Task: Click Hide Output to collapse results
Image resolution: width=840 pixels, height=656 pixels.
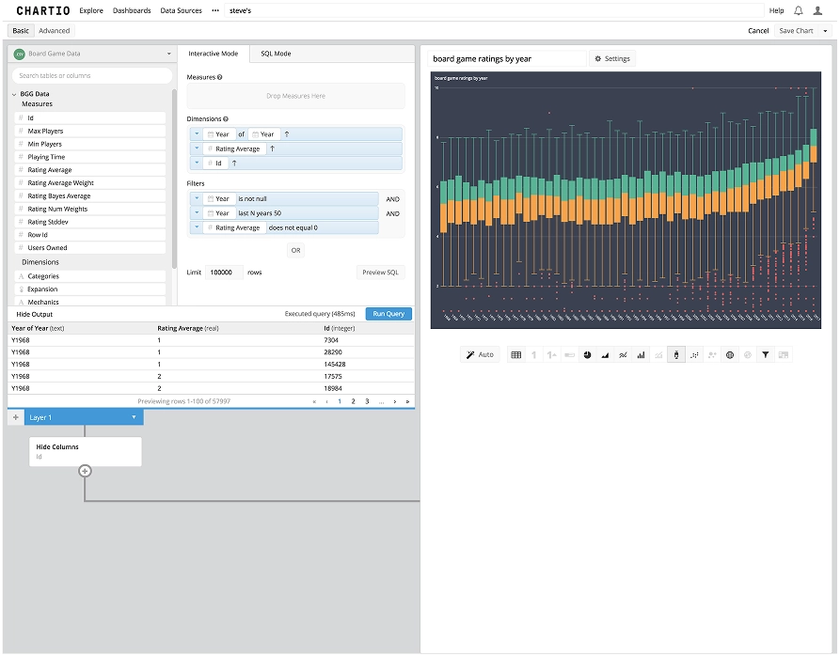Action: [35, 313]
